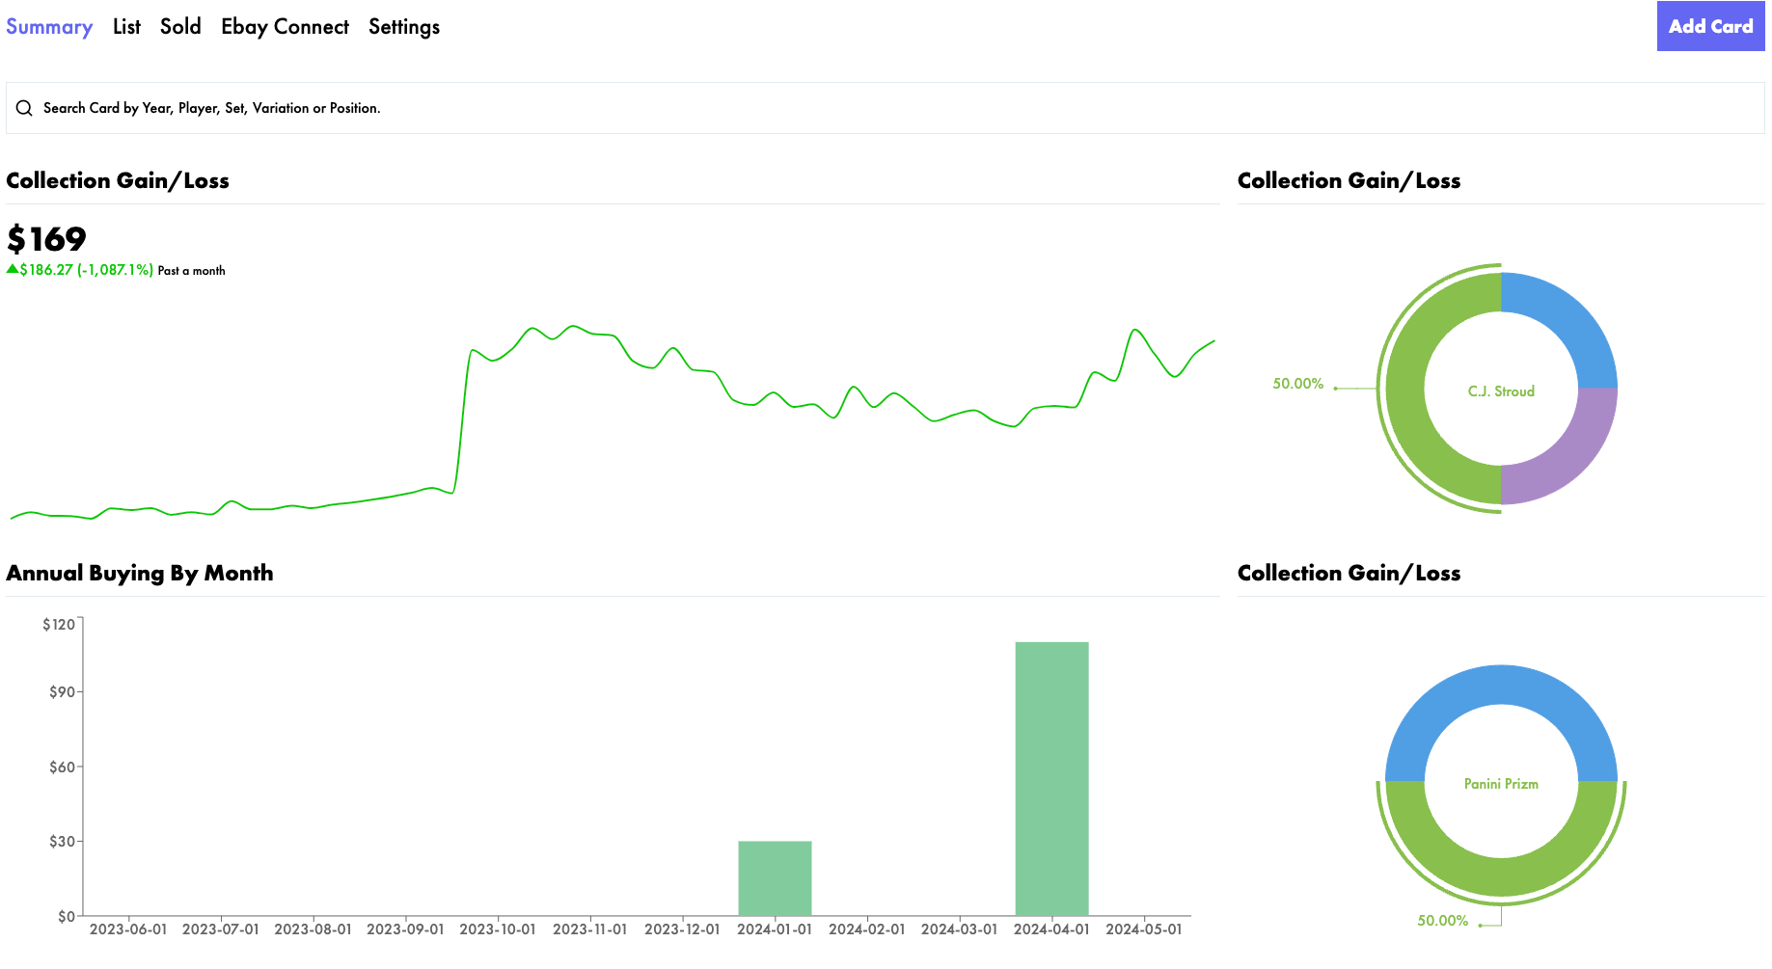Click the C.J. Stroud center label
This screenshot has width=1772, height=969.
(1500, 391)
